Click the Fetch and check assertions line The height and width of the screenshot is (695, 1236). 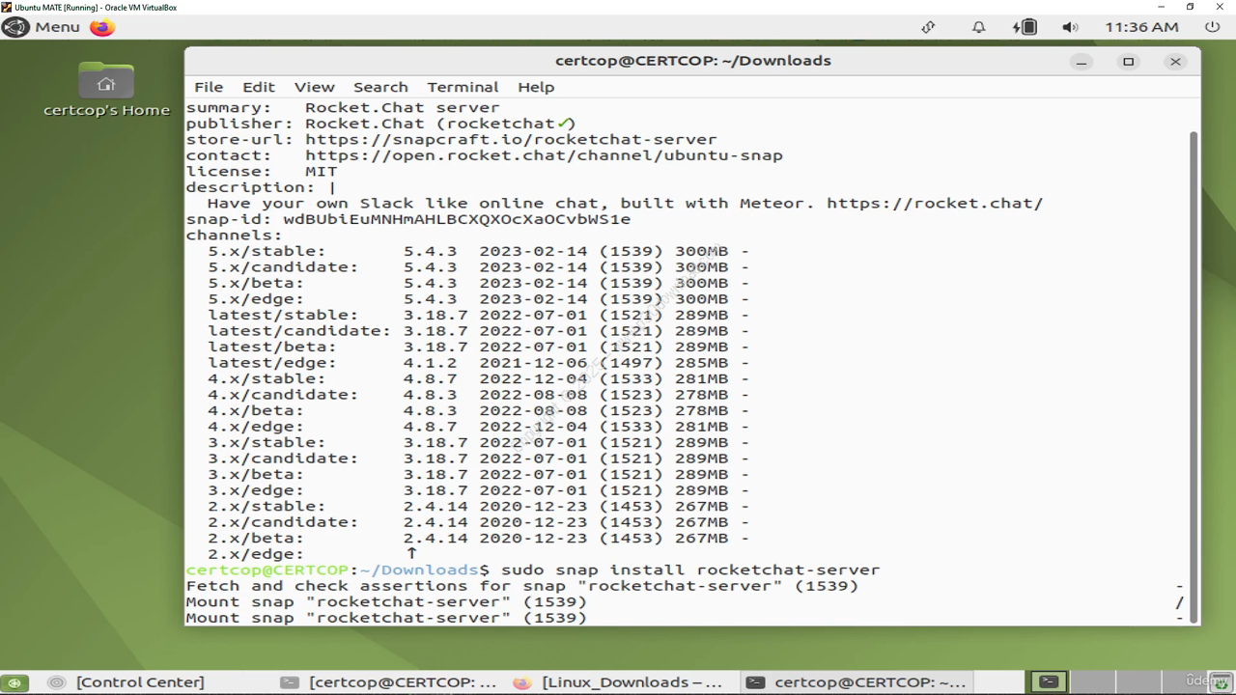pyautogui.click(x=522, y=586)
